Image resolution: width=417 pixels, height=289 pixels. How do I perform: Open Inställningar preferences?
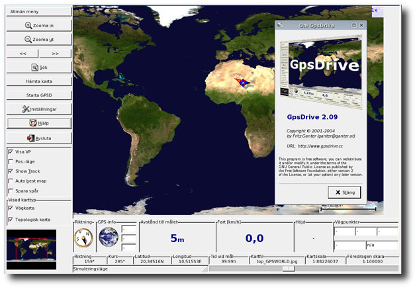[x=39, y=109]
